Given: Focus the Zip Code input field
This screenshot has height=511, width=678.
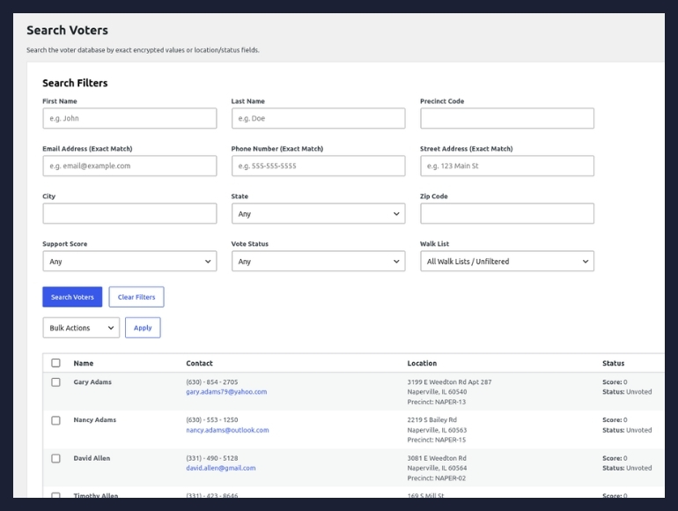Looking at the screenshot, I should click(x=507, y=213).
